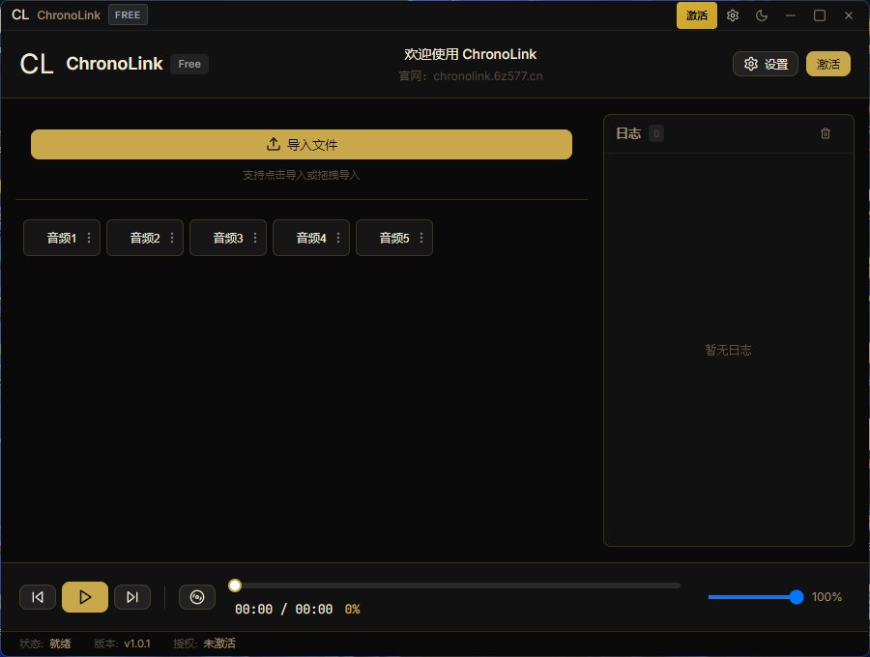The height and width of the screenshot is (657, 870).
Task: Click the FREE badge in title bar
Action: click(x=128, y=14)
